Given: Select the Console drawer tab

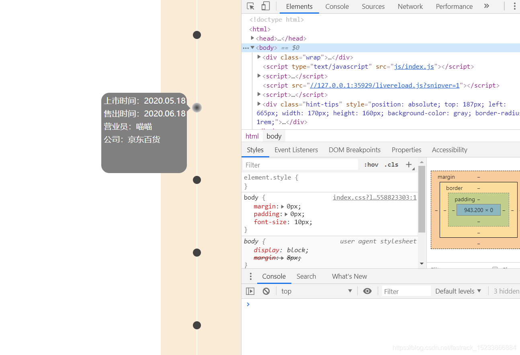Looking at the screenshot, I should [x=274, y=276].
